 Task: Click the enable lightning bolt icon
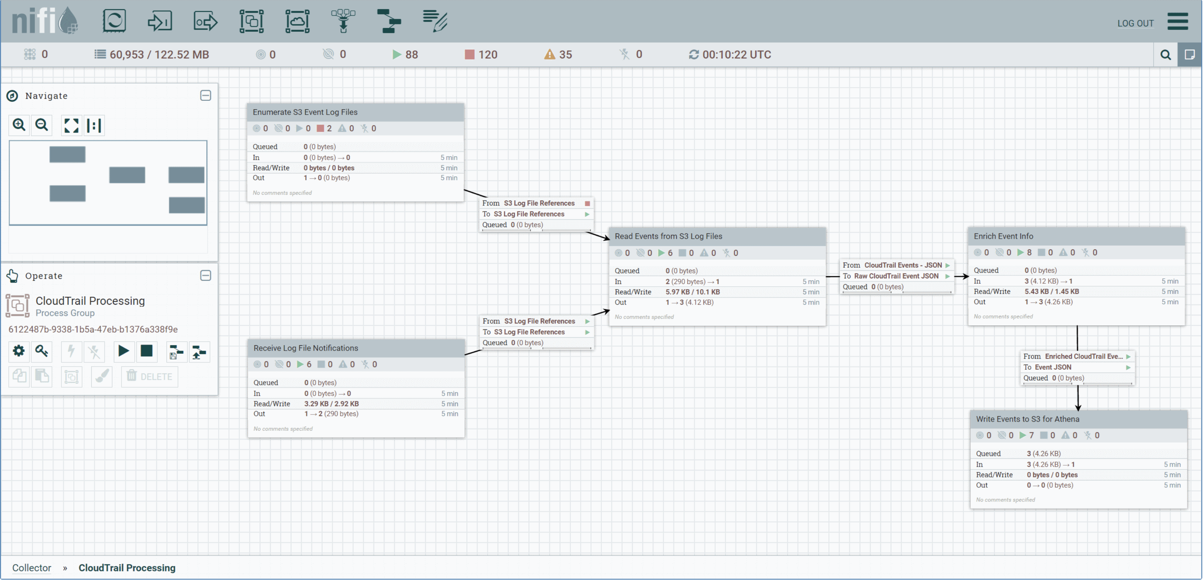pos(71,351)
